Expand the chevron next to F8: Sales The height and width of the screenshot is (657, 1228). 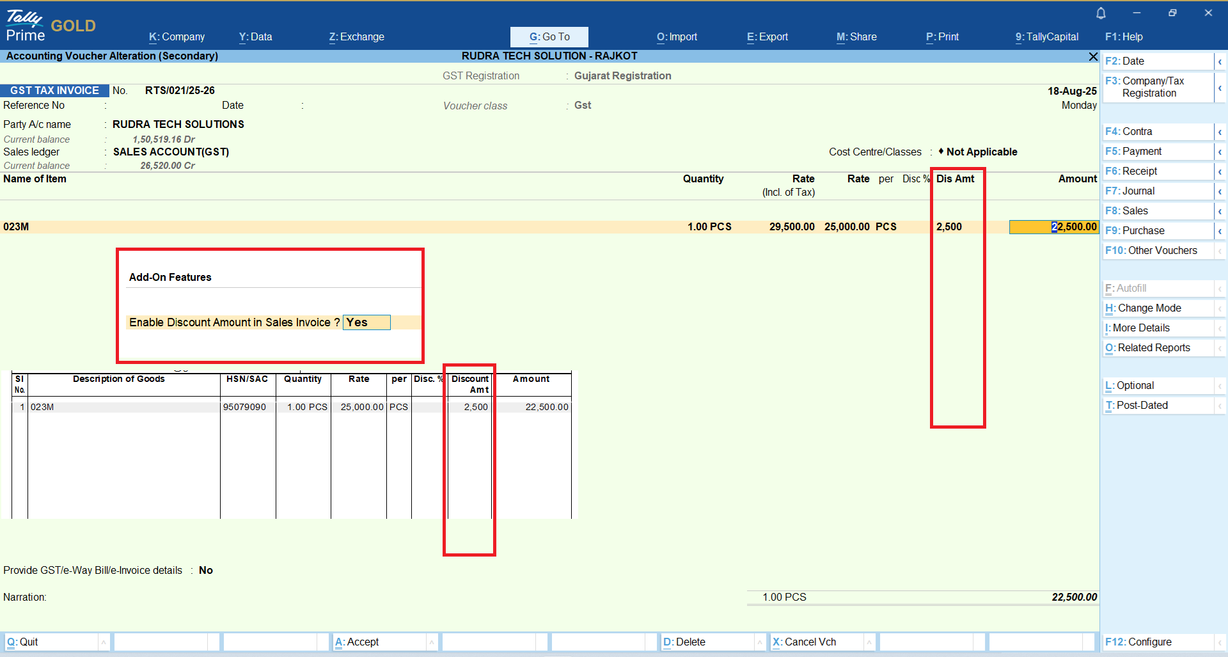click(1220, 211)
